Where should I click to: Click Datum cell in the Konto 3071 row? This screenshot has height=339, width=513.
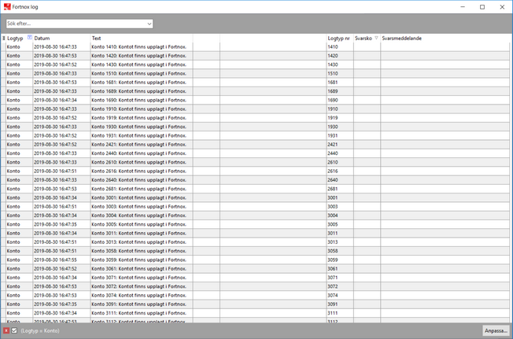click(61, 278)
